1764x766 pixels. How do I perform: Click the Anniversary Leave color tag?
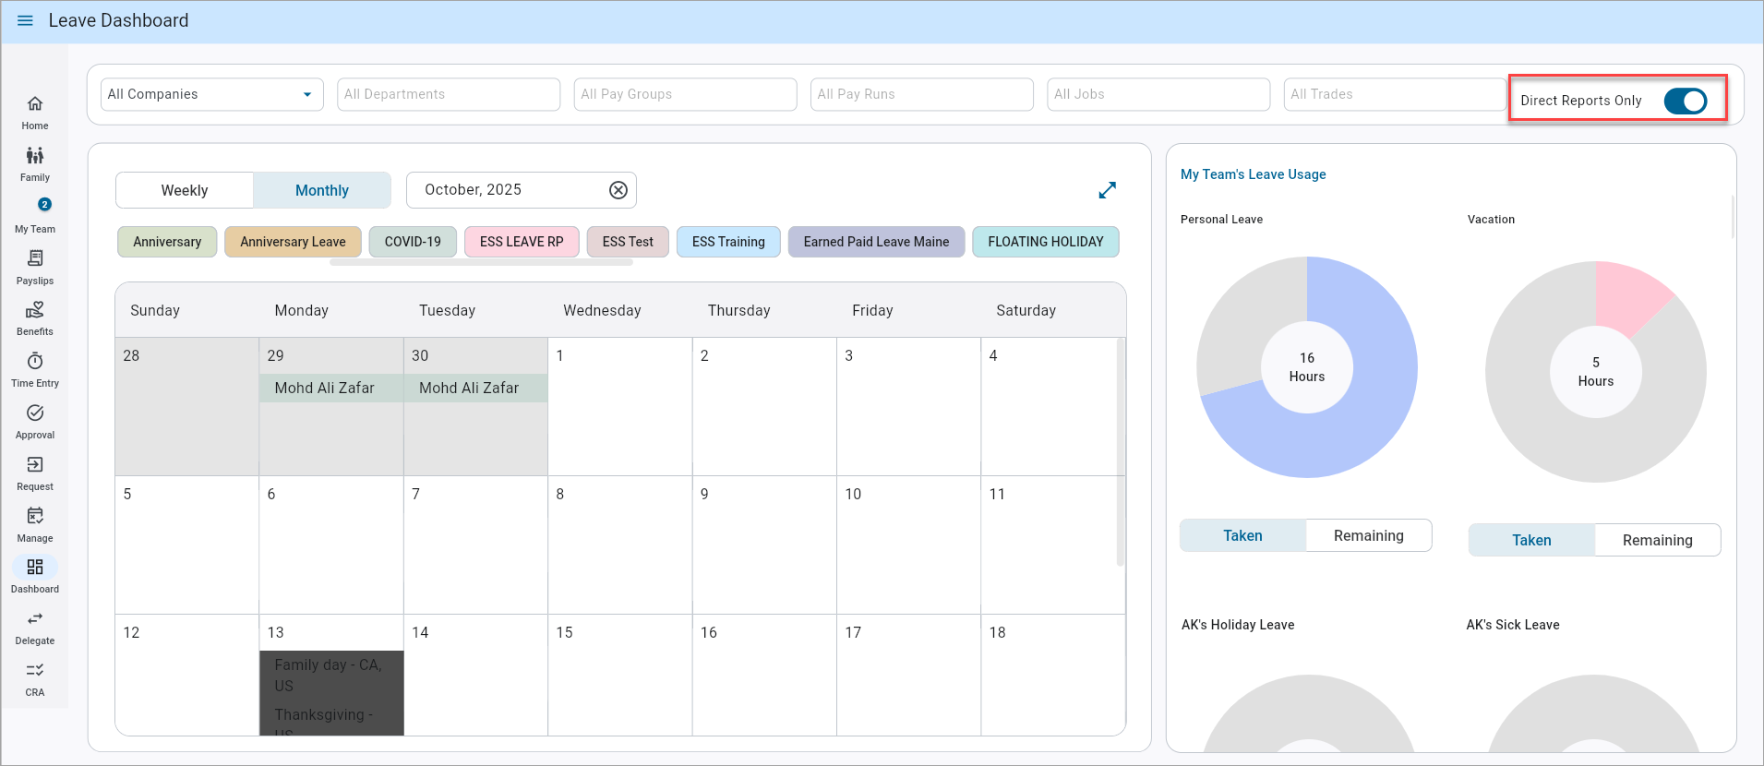(x=293, y=242)
